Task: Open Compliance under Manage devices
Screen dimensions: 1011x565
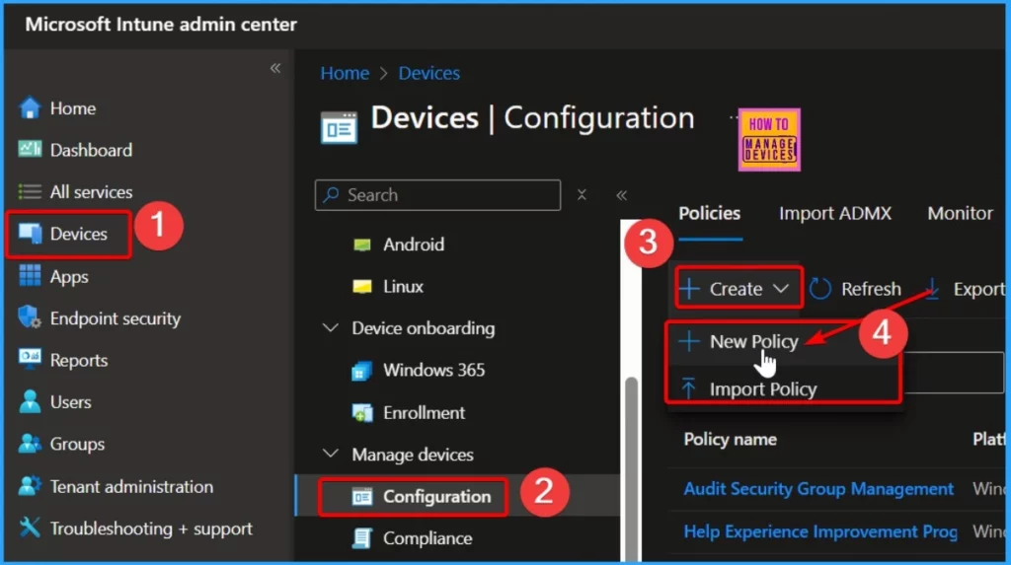Action: point(413,538)
